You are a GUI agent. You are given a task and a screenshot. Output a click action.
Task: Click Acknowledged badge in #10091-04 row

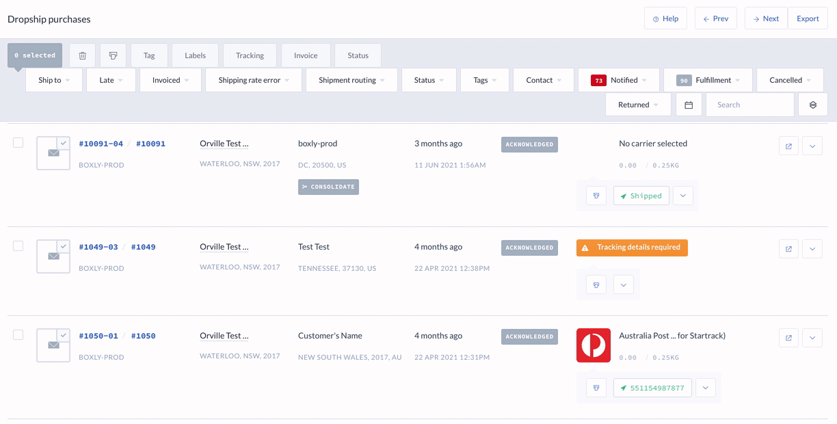point(529,144)
